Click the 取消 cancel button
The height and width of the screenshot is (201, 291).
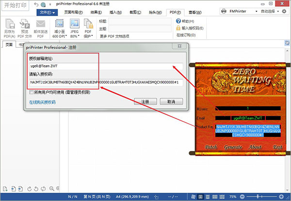(x=171, y=101)
